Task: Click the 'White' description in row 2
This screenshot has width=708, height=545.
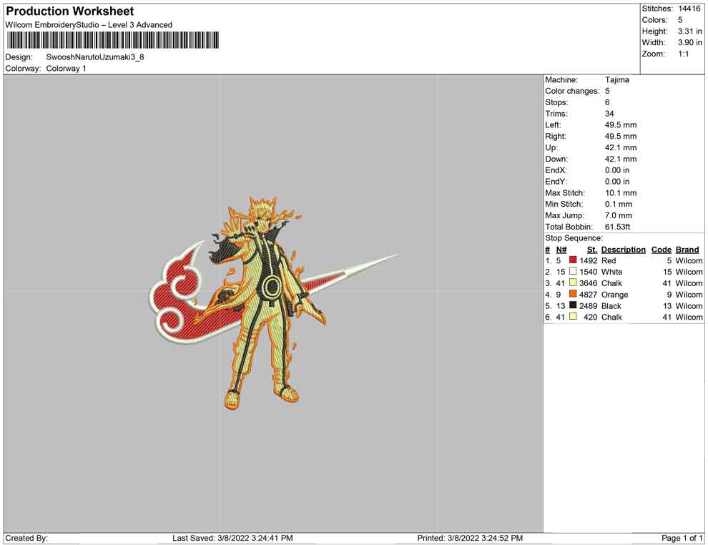Action: click(x=611, y=272)
